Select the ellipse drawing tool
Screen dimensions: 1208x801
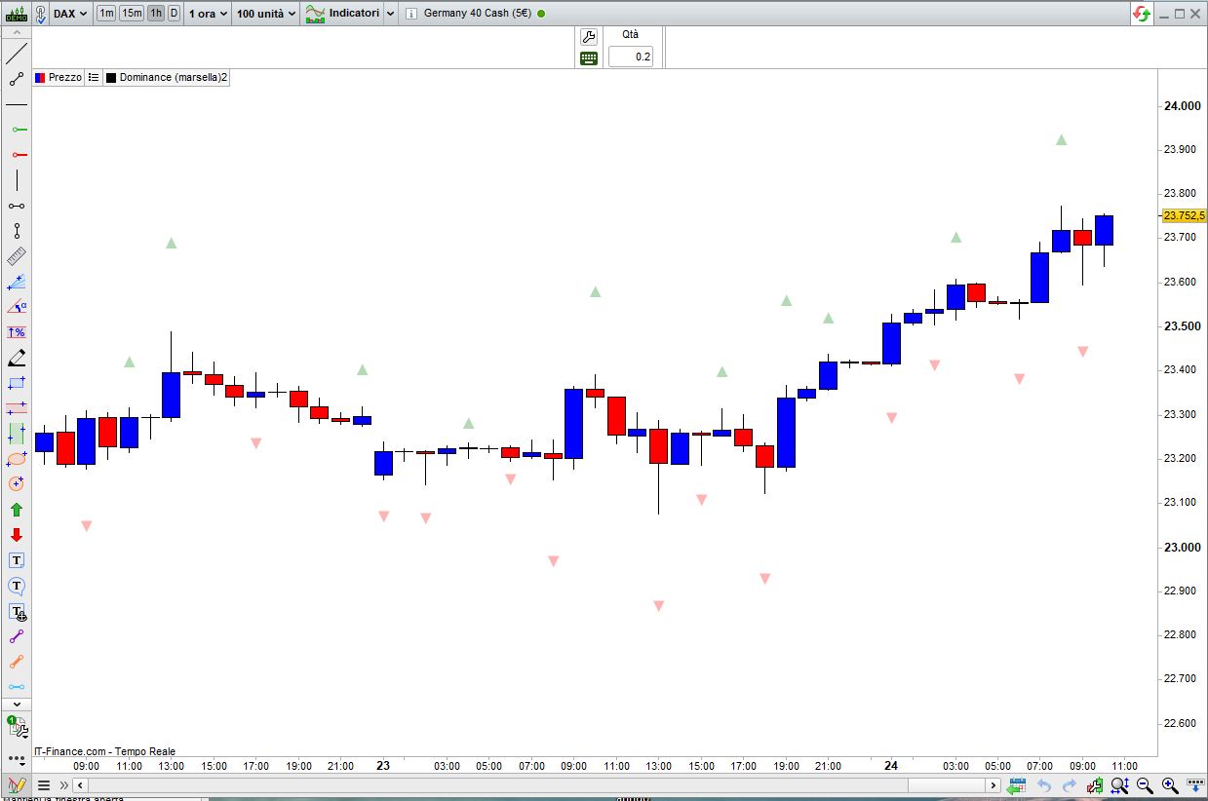[17, 459]
